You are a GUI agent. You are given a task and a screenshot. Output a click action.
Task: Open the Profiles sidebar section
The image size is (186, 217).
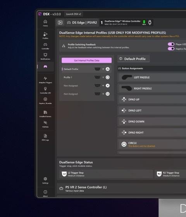tap(45, 36)
